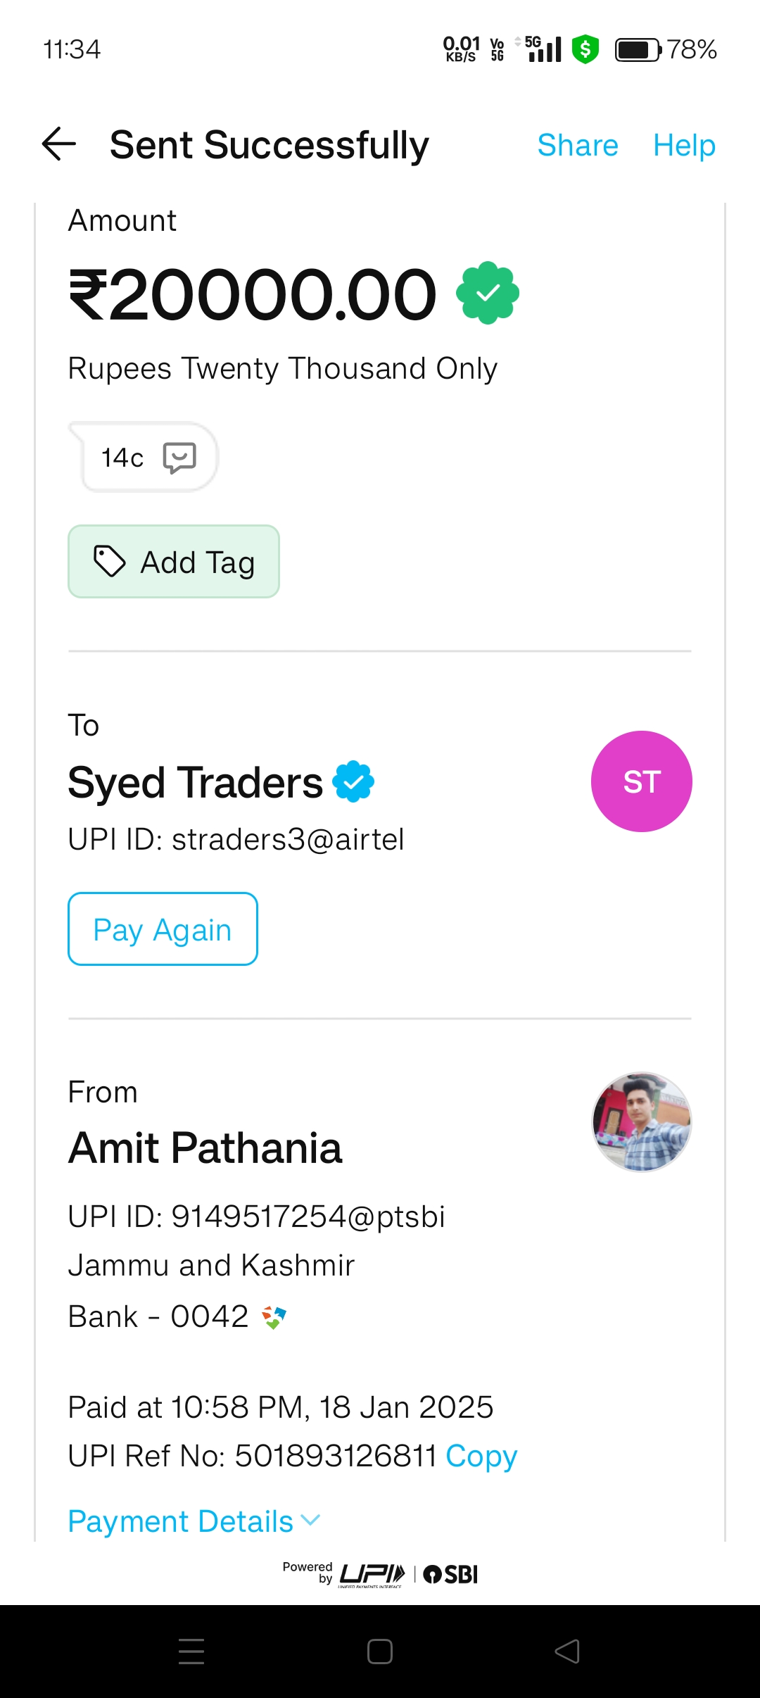Expand the Payment Details section
Image resolution: width=760 pixels, height=1698 pixels.
coord(181,1521)
